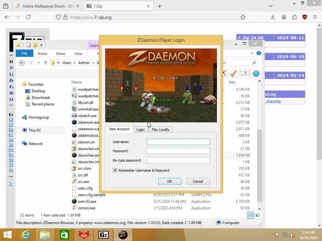
Task: Open Internet Explorer from taskbar
Action: click(26, 235)
